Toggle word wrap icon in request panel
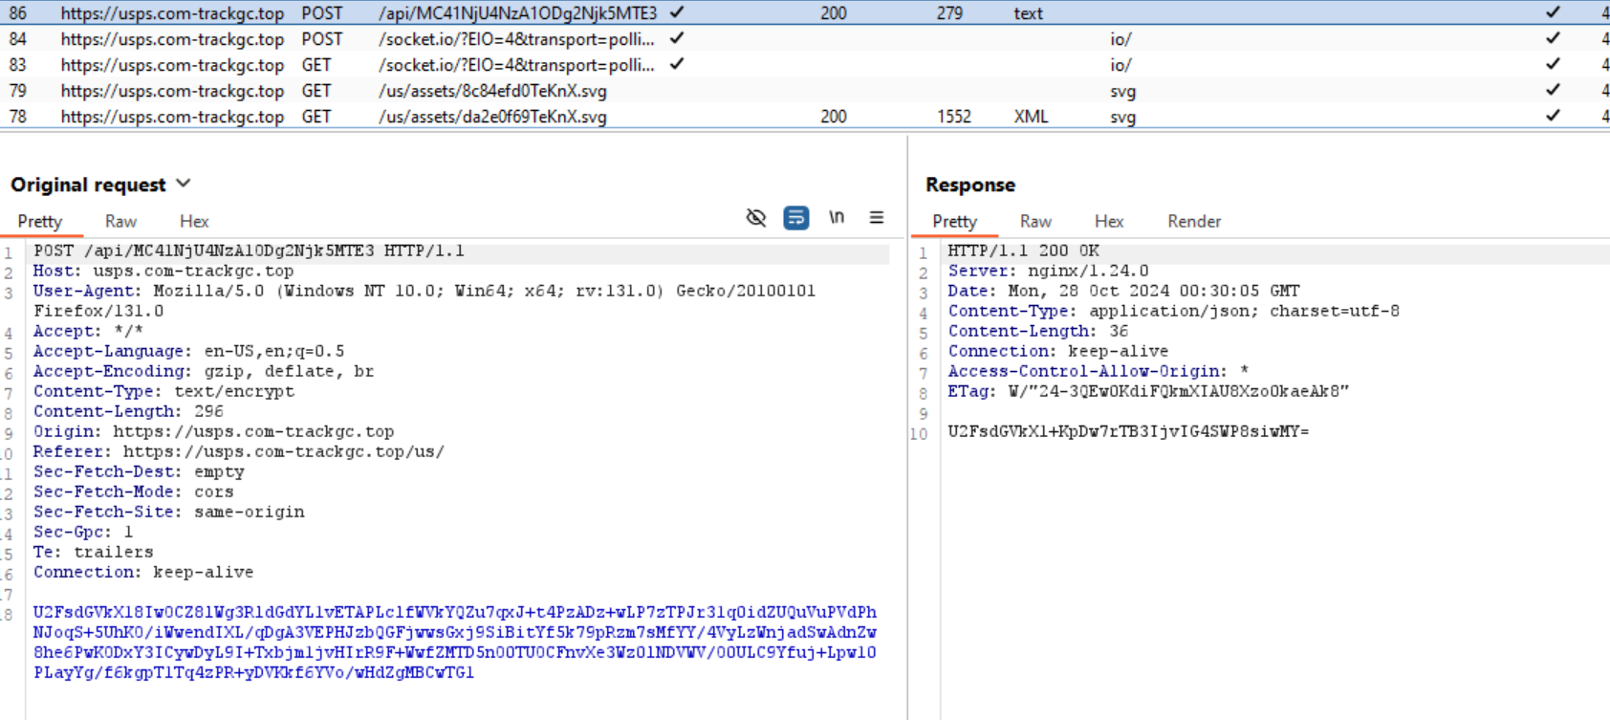 pos(795,218)
